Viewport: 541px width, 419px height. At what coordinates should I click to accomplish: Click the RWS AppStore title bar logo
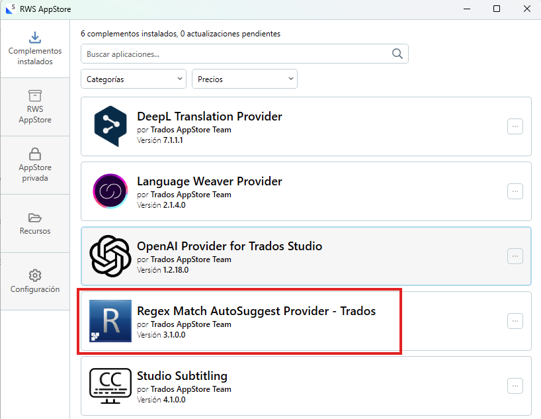tap(9, 9)
